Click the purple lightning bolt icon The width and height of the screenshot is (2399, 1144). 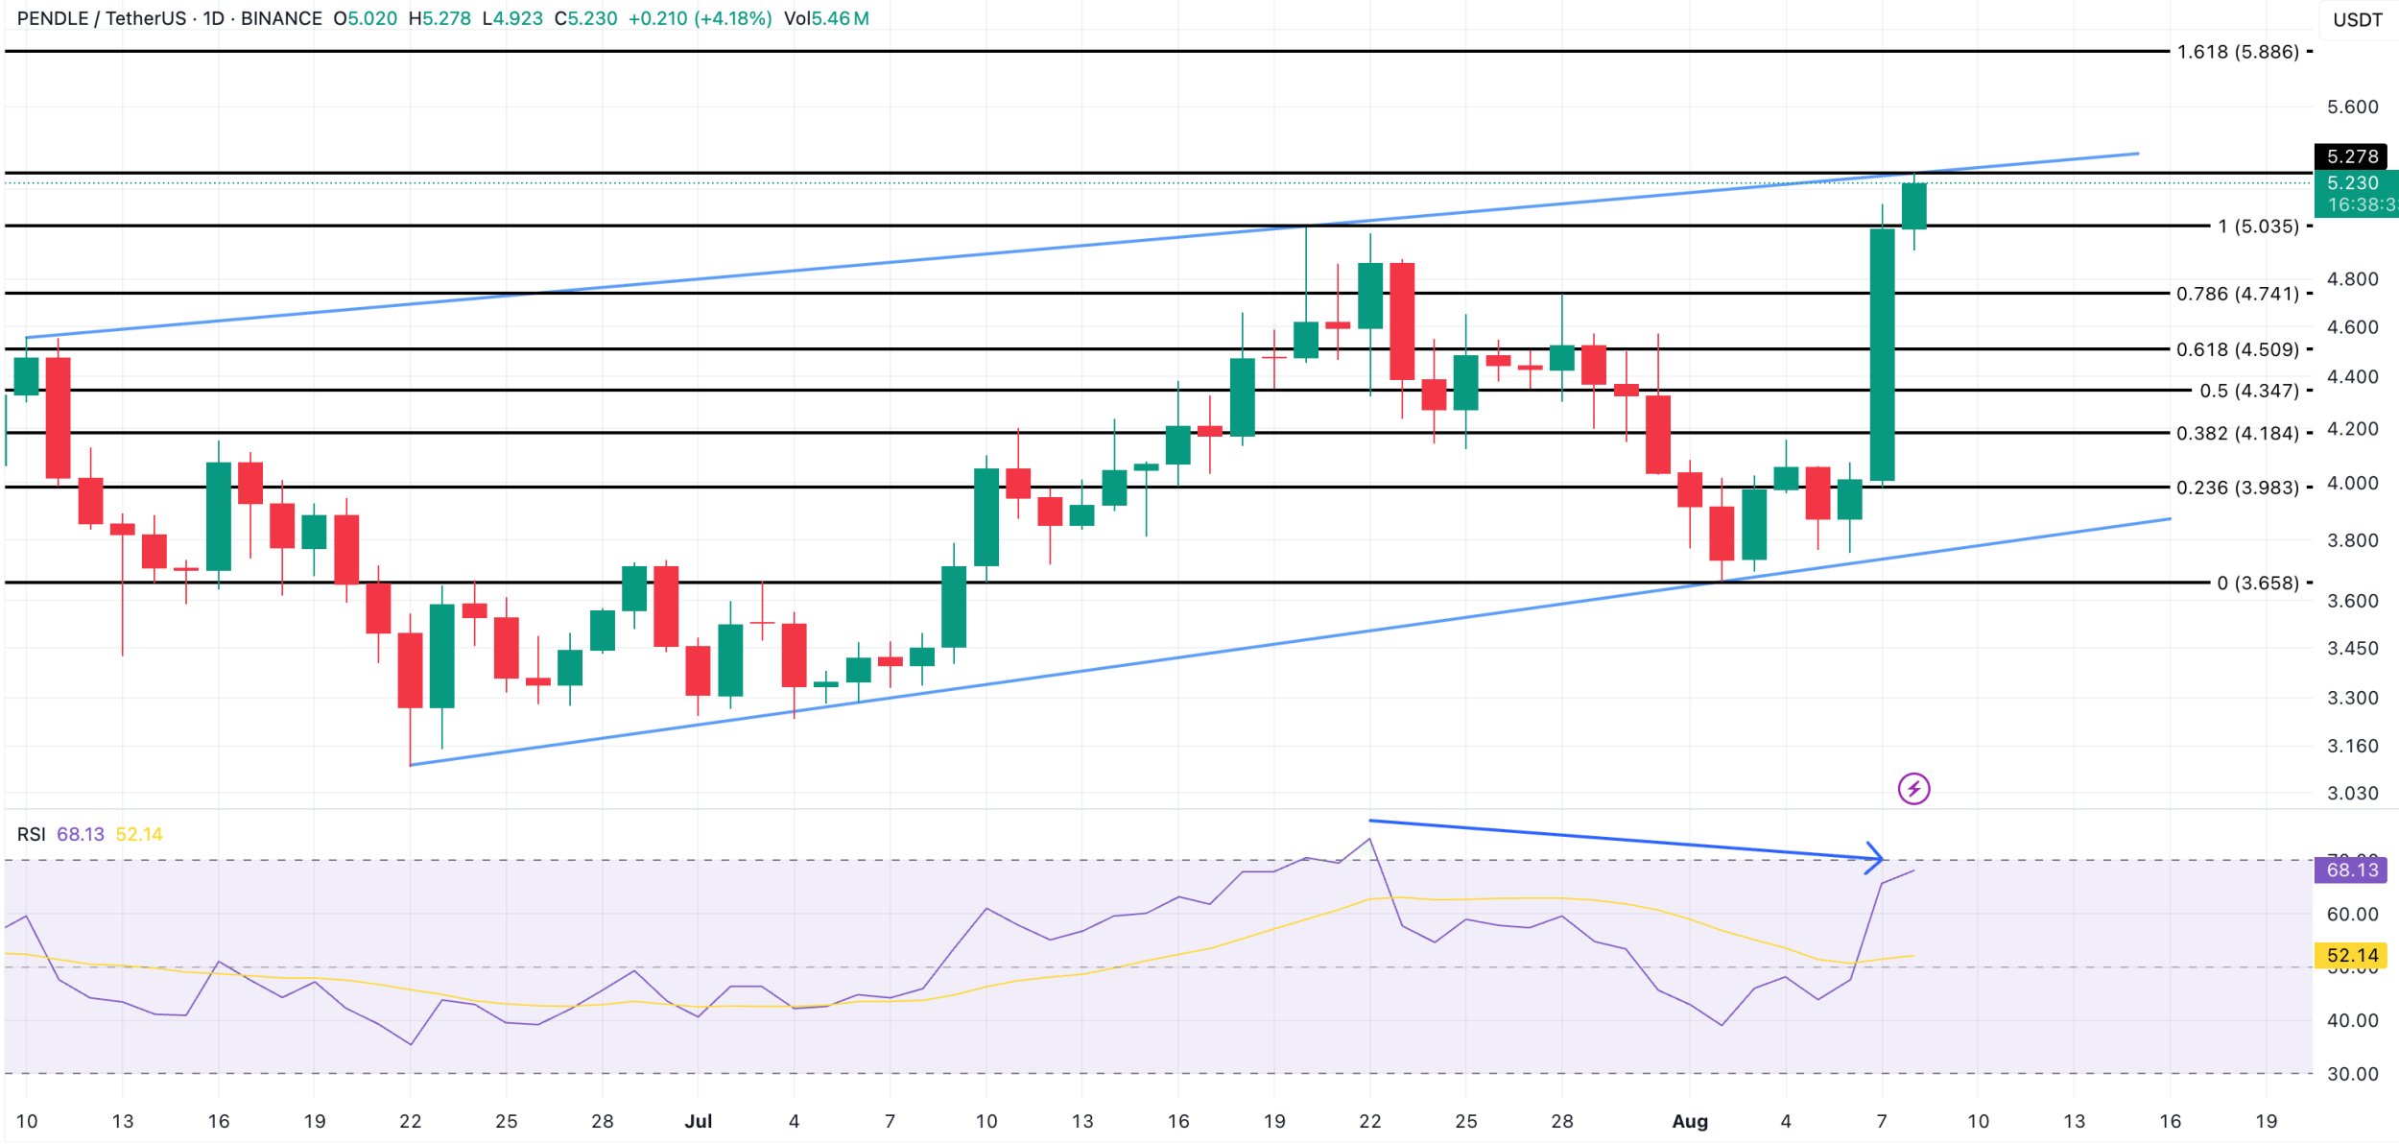point(1913,789)
